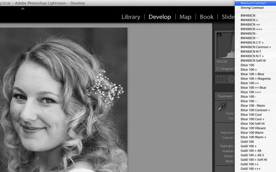Screen dimensions: 276x172
Task: Click the black and white portrait photo
Action: (64, 100)
